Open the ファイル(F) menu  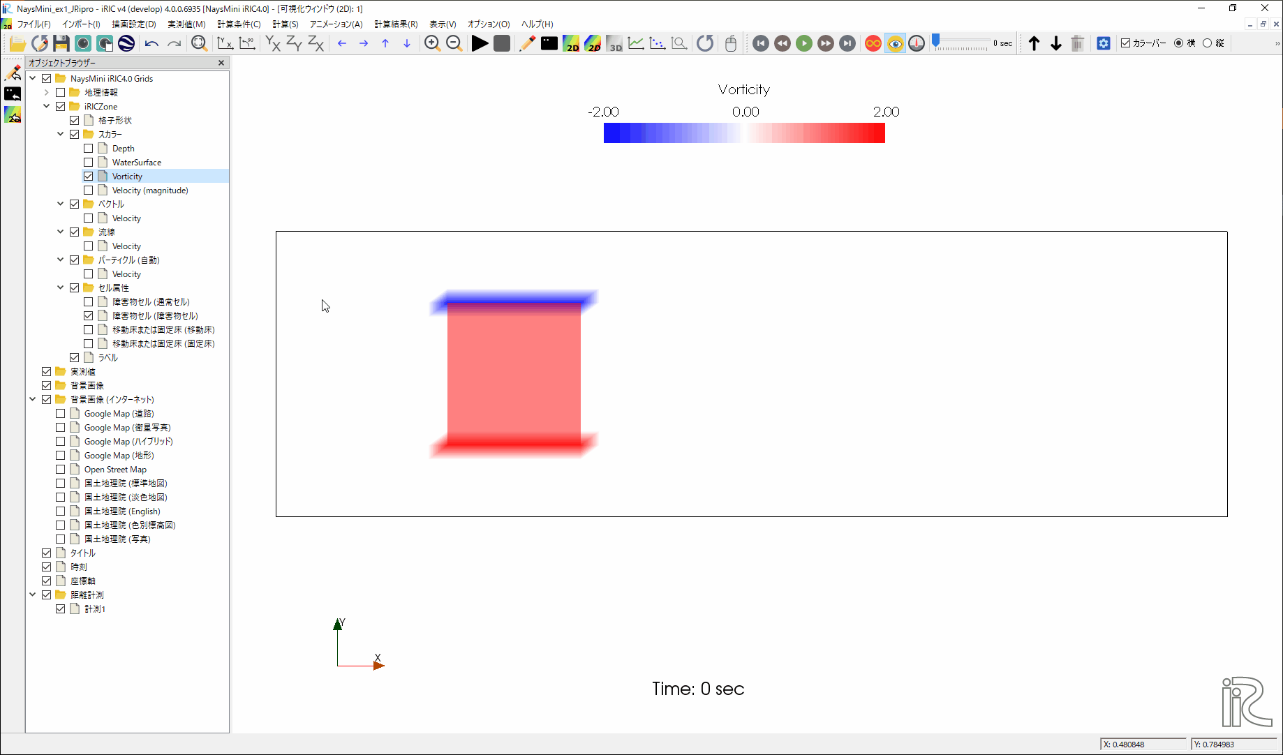tap(34, 24)
